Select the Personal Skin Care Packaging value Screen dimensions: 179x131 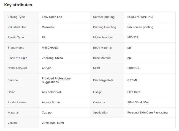(x=147, y=113)
